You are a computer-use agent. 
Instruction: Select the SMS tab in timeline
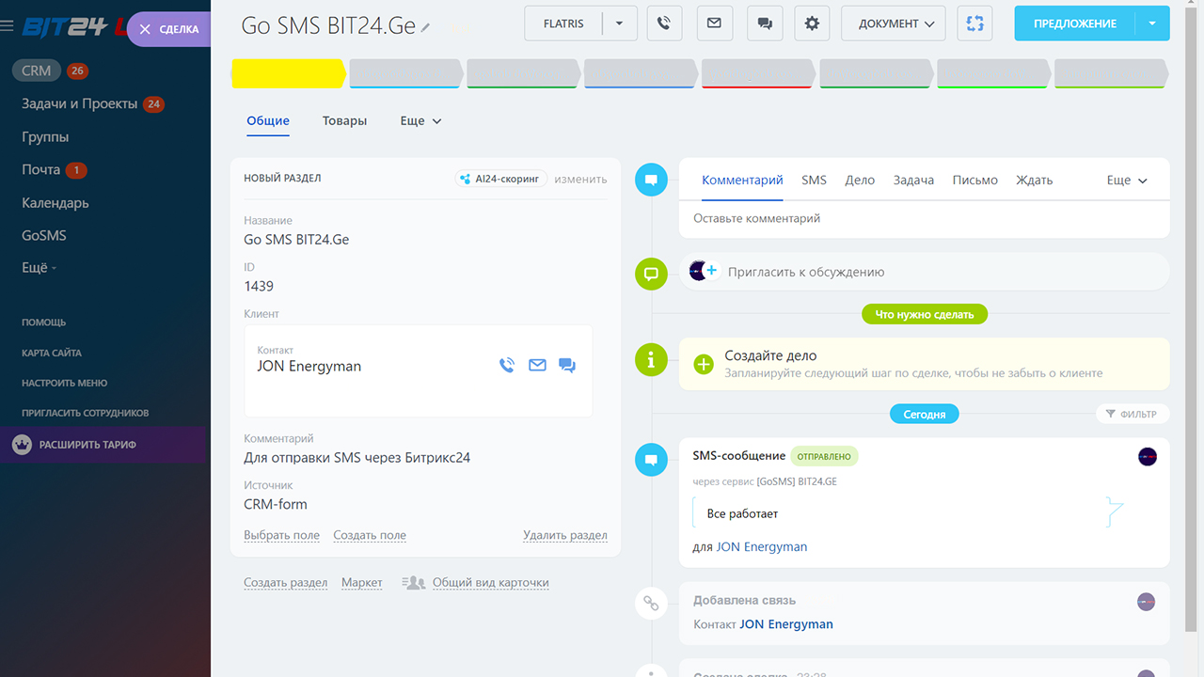pyautogui.click(x=814, y=180)
